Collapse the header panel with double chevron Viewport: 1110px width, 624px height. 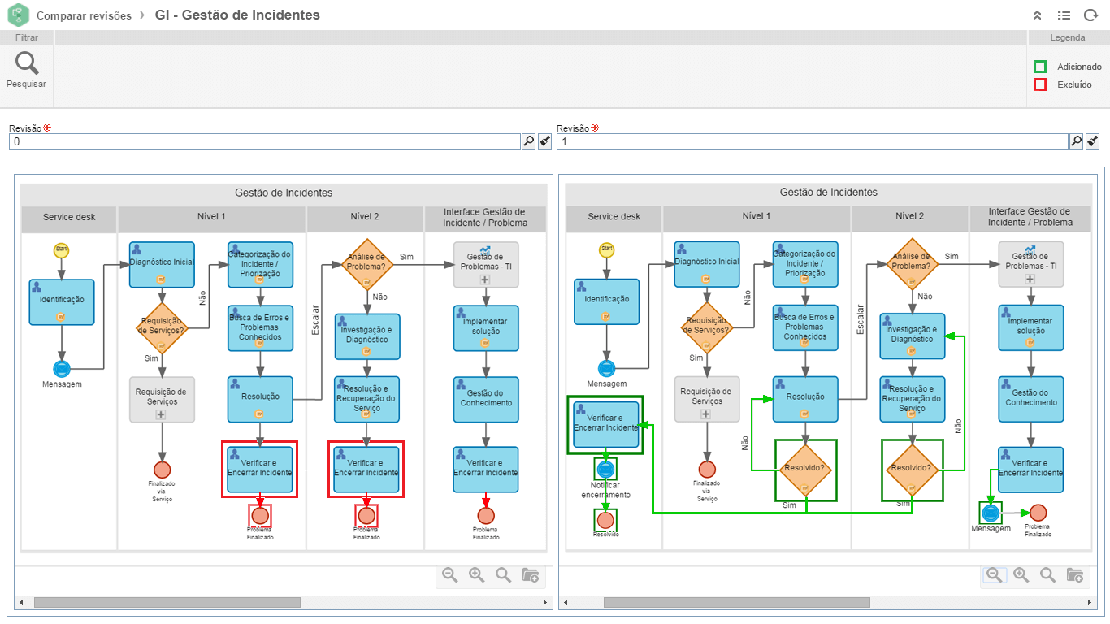[x=1037, y=15]
